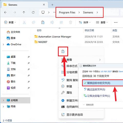
Task: Click the Rename icon in toolbar
Action: (52, 22)
